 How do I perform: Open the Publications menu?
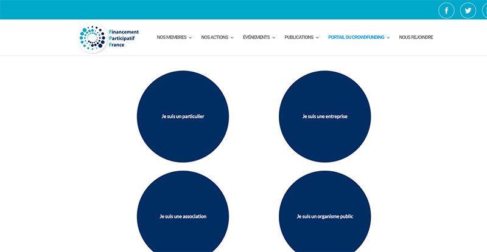[x=301, y=37]
